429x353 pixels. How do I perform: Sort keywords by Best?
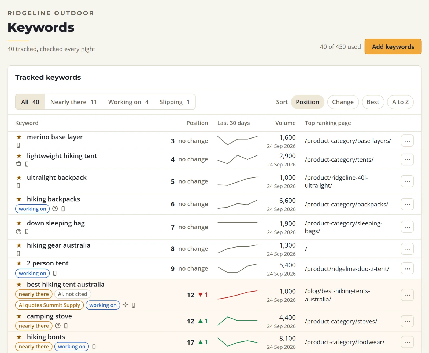tap(373, 102)
